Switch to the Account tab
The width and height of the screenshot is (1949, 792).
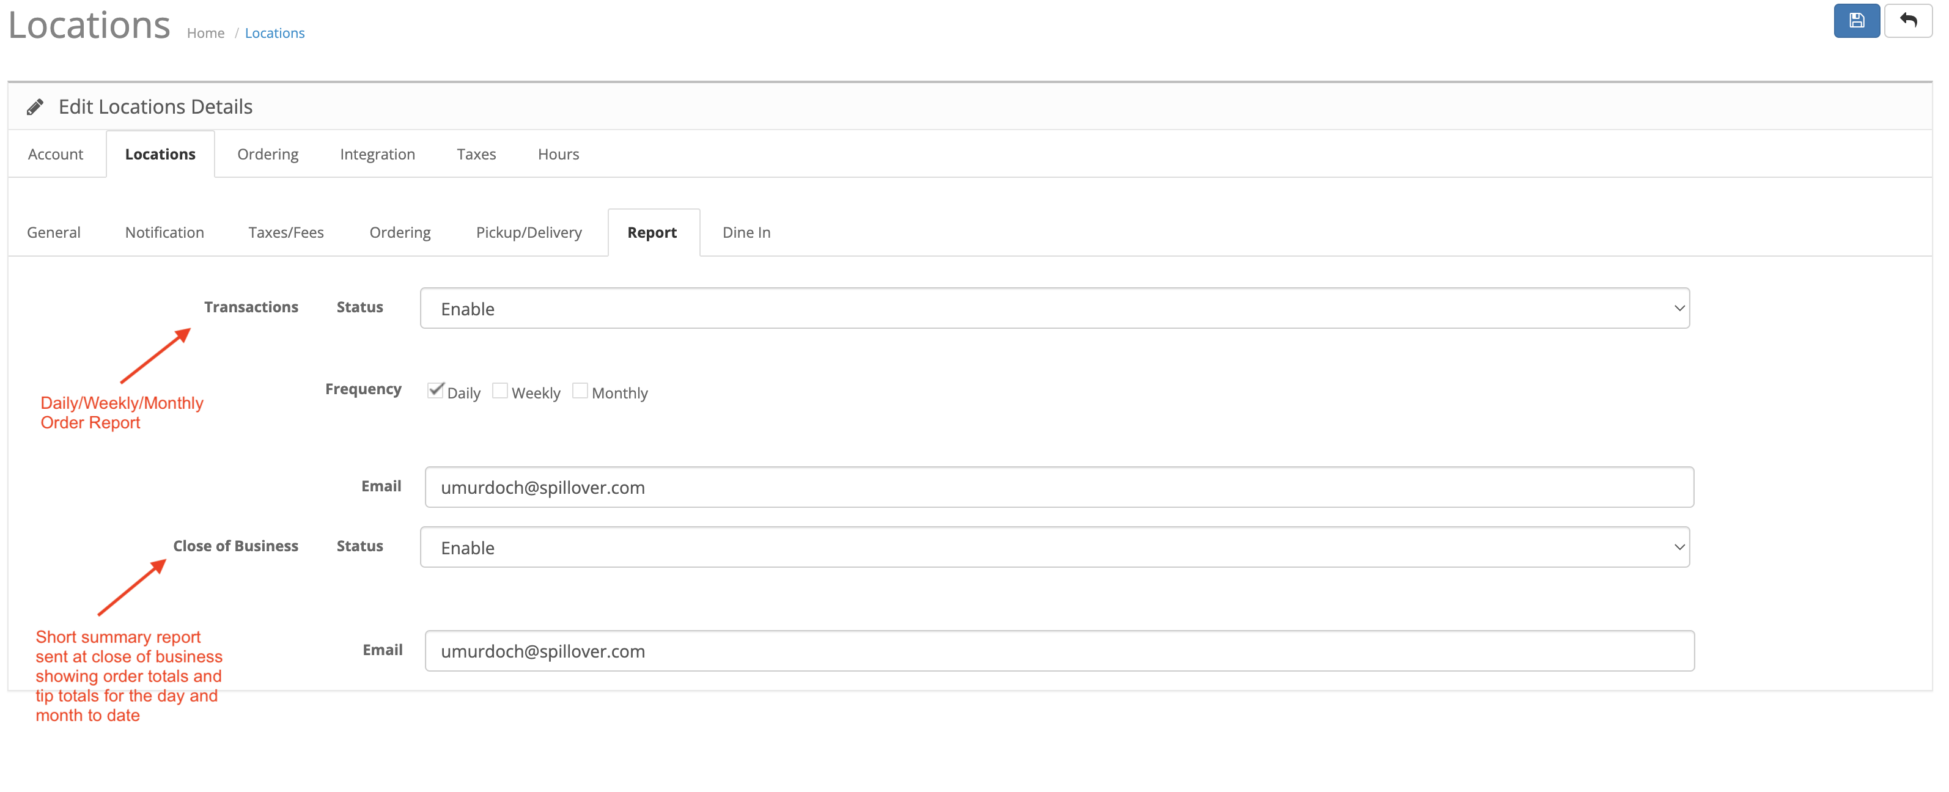[x=55, y=155]
